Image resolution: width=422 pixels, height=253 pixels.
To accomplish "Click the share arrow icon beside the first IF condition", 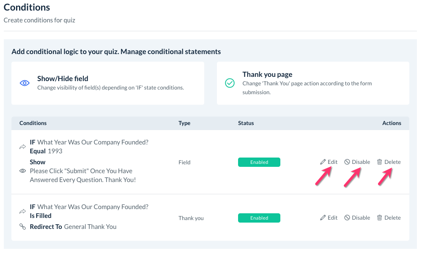I will pyautogui.click(x=22, y=147).
